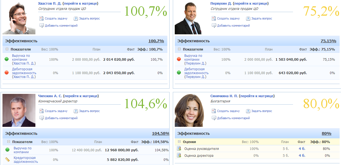This screenshot has height=165, width=341.
Task: Click the Задать вопрос link in Чипокин's card
Action: click(x=89, y=111)
